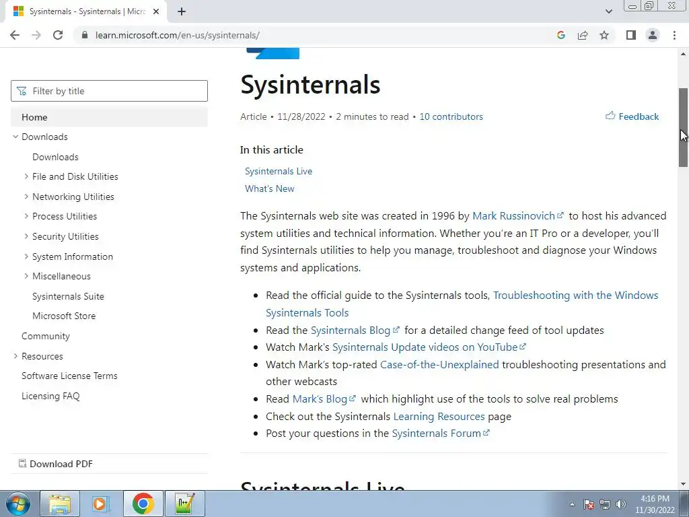Click the browser forward arrow
This screenshot has width=689, height=517.
pyautogui.click(x=36, y=35)
